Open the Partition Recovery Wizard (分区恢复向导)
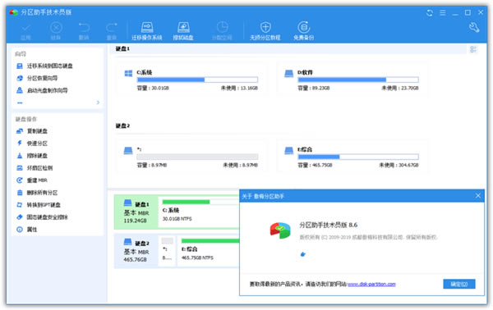Viewport: 493px width, 310px height. [37, 78]
